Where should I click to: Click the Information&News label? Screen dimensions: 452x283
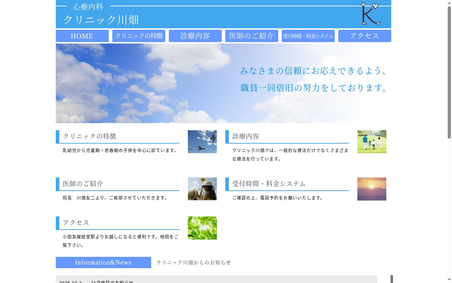click(103, 262)
